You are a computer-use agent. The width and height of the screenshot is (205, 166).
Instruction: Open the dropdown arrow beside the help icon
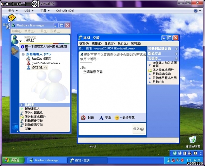coord(200,11)
